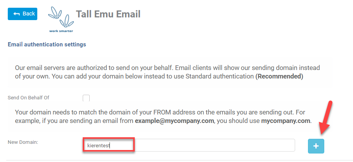Click the blue Back button

tap(23, 14)
